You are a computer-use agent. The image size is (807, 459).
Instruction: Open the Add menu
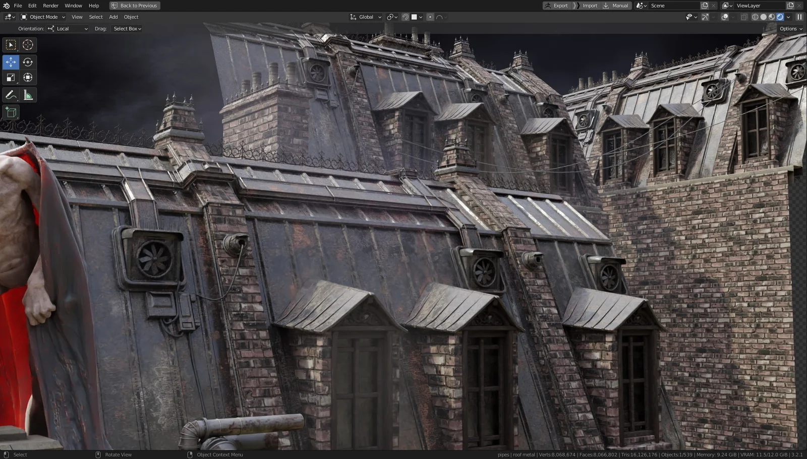(113, 17)
